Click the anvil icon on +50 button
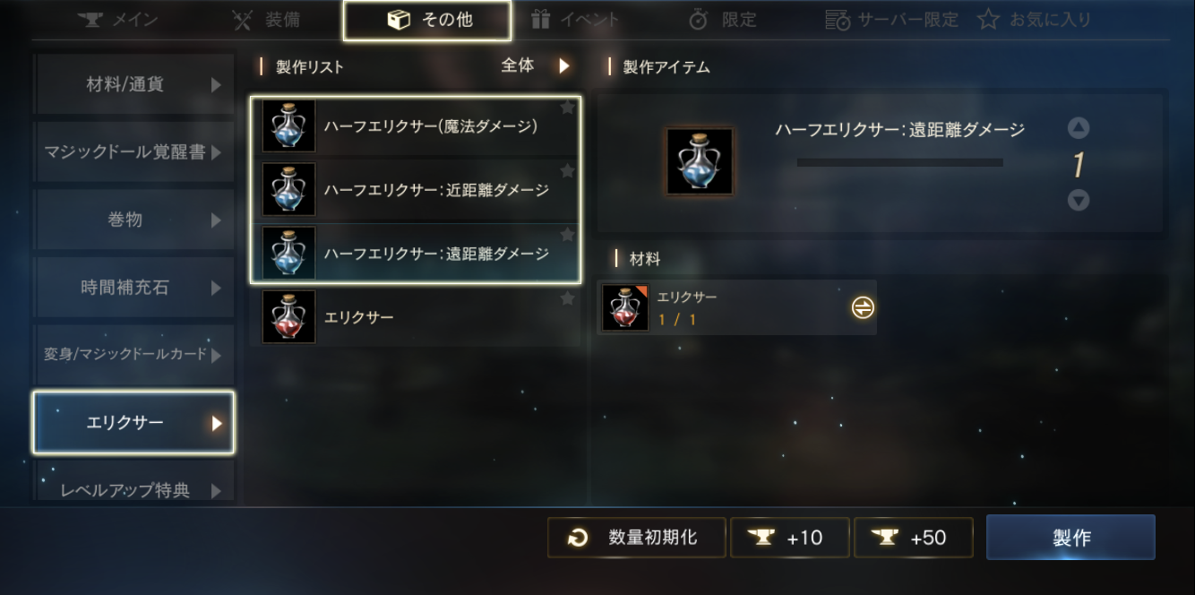This screenshot has height=595, width=1195. point(884,538)
